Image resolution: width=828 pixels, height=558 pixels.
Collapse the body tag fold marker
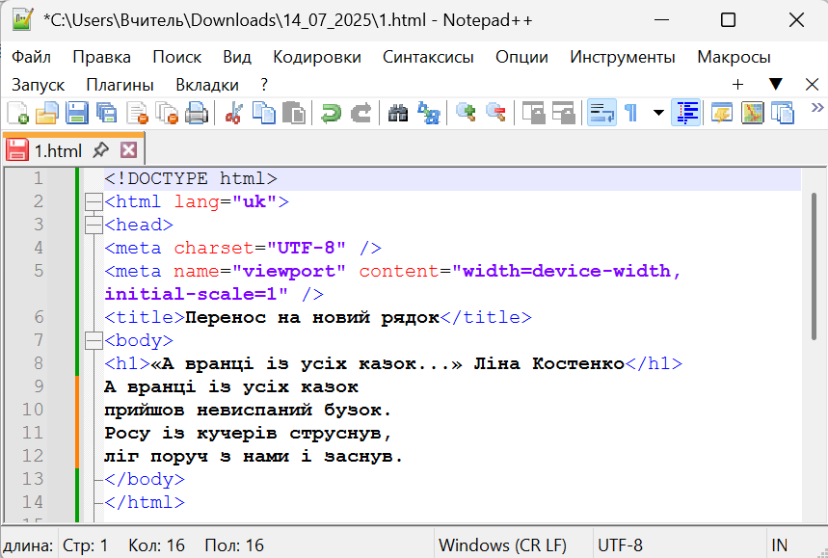(x=93, y=341)
